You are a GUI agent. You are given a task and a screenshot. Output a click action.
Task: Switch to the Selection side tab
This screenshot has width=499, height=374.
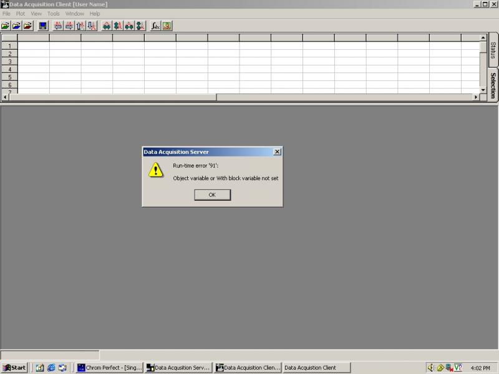(493, 85)
